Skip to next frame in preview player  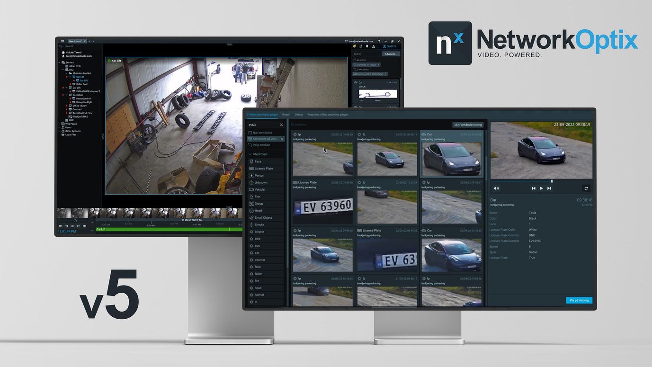[549, 188]
